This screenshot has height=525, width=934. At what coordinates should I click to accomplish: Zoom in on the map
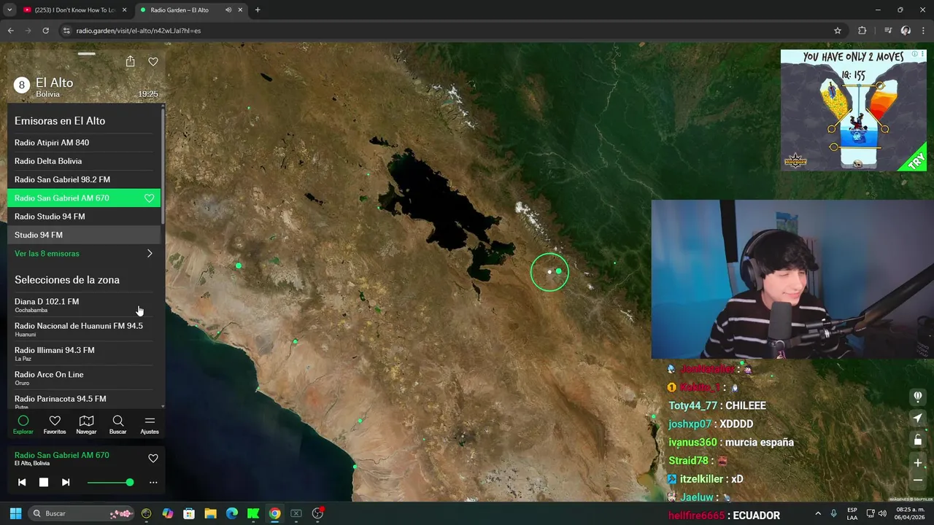pyautogui.click(x=918, y=462)
